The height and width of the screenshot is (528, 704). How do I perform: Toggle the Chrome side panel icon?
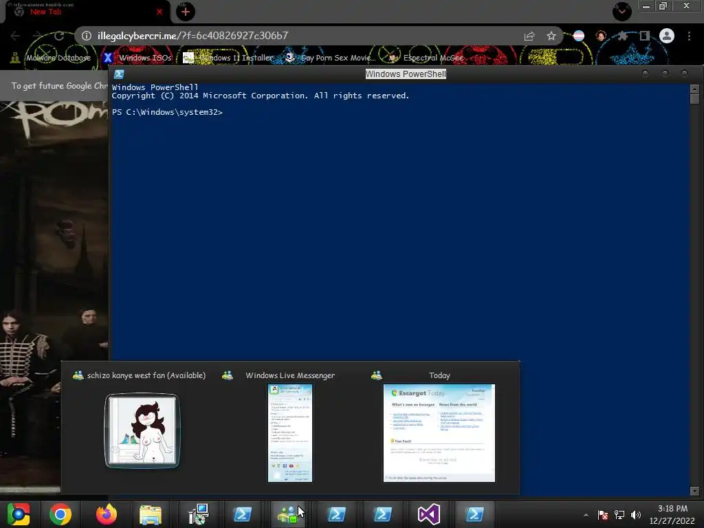pyautogui.click(x=645, y=36)
